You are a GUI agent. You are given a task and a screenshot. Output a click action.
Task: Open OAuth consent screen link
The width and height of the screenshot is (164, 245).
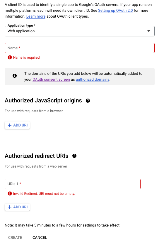tap(51, 80)
